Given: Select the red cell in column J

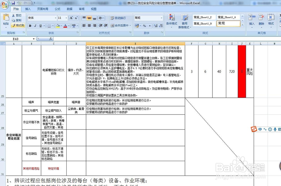Looking at the screenshot, I should point(242,71).
